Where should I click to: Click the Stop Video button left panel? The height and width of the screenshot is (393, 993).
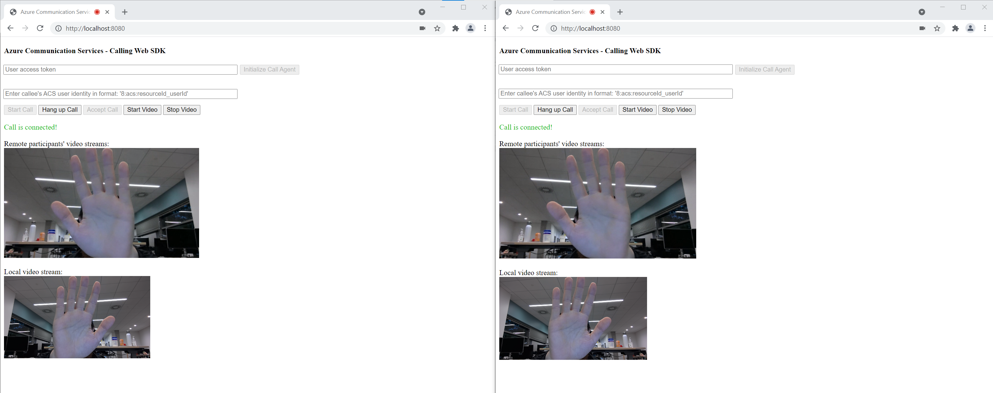point(182,110)
